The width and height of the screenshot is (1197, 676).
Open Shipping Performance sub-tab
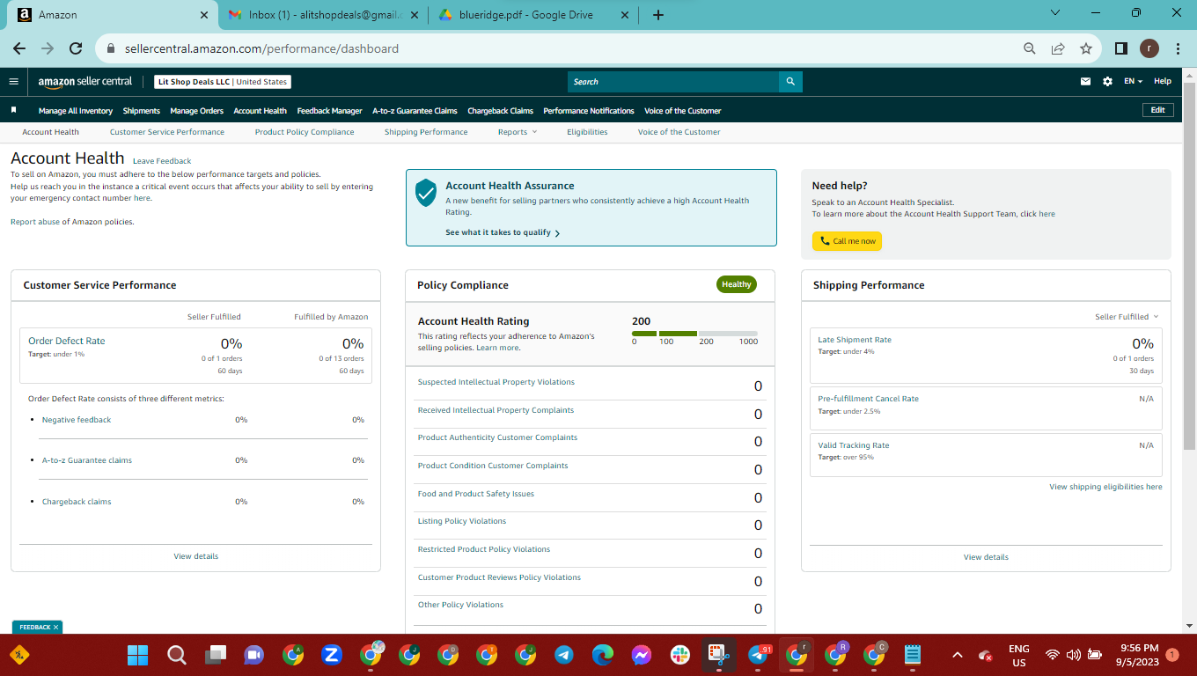click(x=426, y=132)
